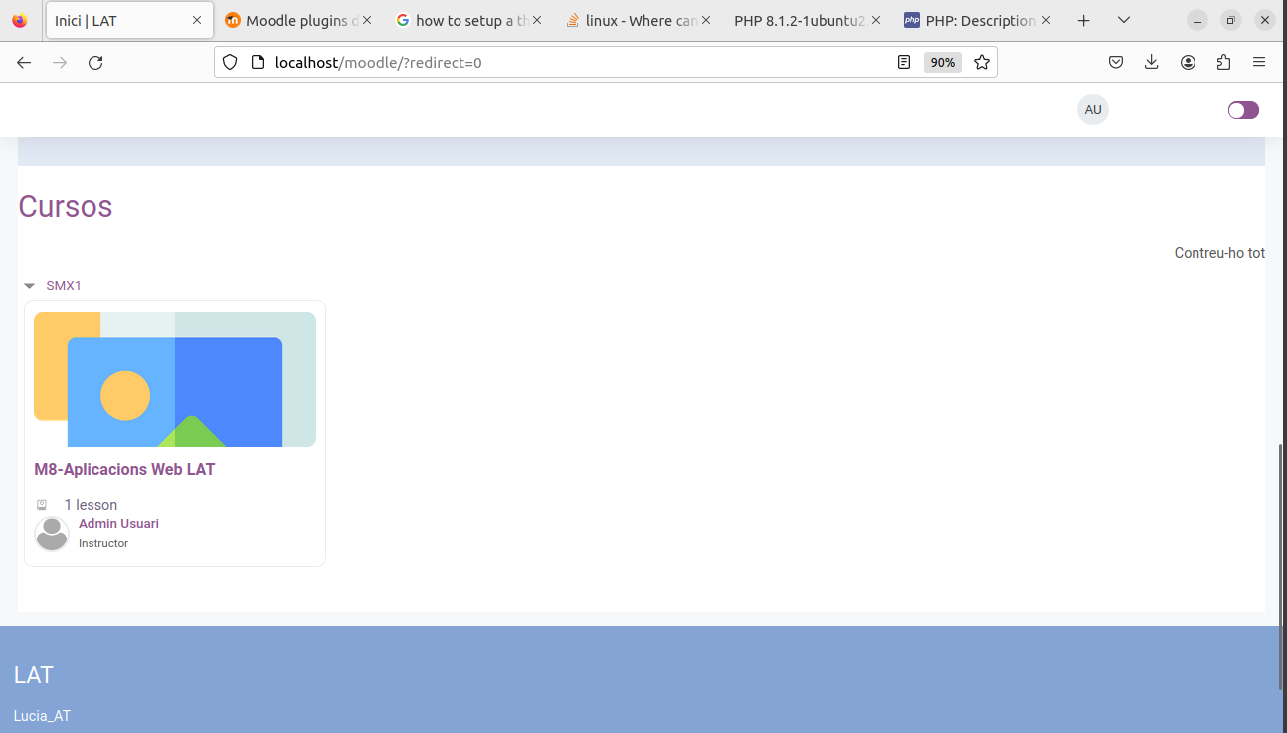Open the tab list dropdown arrow
Image resolution: width=1287 pixels, height=733 pixels.
point(1124,19)
